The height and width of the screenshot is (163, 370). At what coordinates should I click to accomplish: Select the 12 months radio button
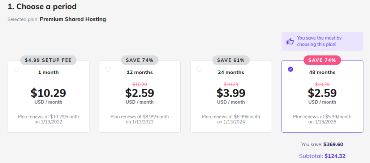(x=108, y=69)
